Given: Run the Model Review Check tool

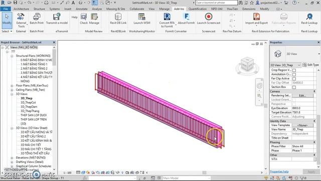Looking at the screenshot, I should tap(84, 19).
